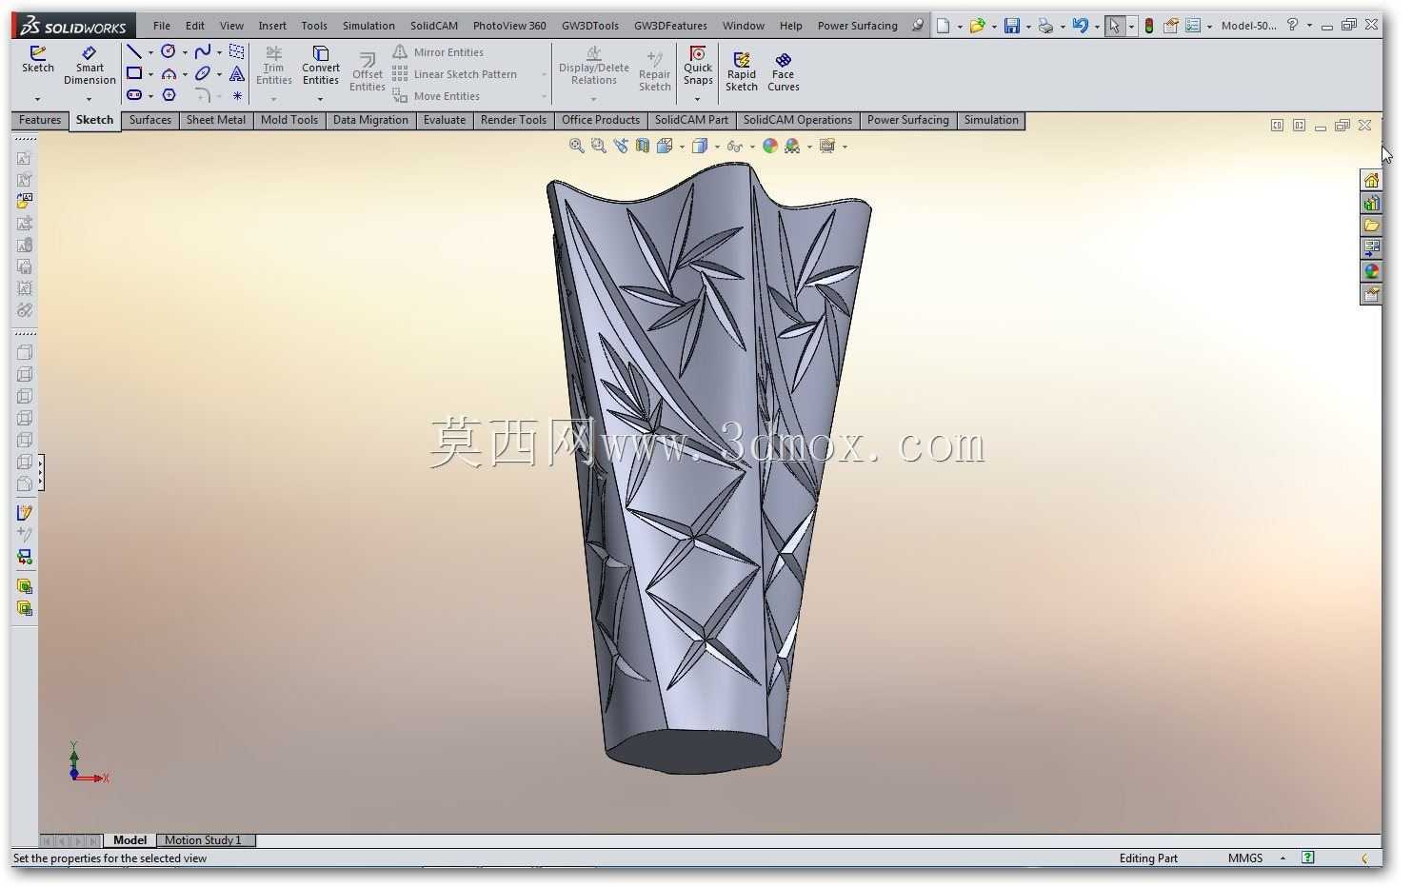Switch to the Evaluate tab
1412x887 pixels.
[x=445, y=120]
